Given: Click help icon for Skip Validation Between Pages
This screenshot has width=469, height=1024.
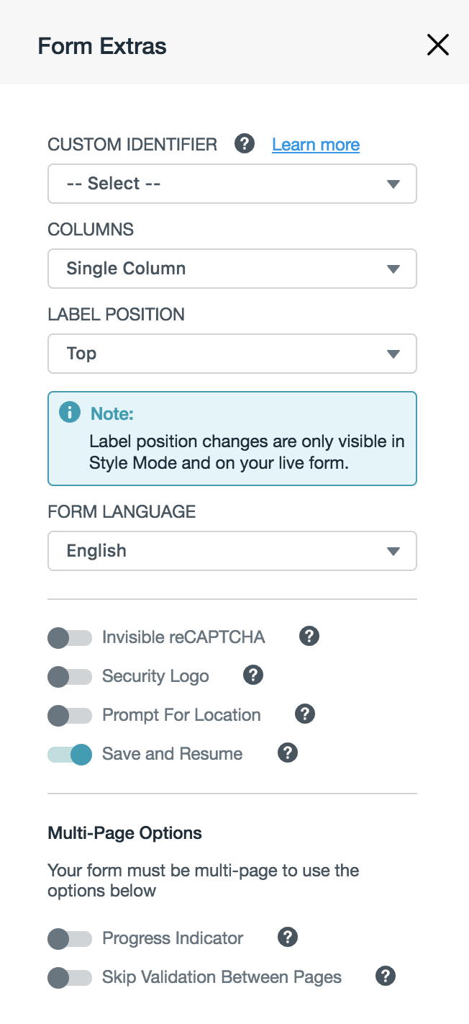Looking at the screenshot, I should [385, 976].
